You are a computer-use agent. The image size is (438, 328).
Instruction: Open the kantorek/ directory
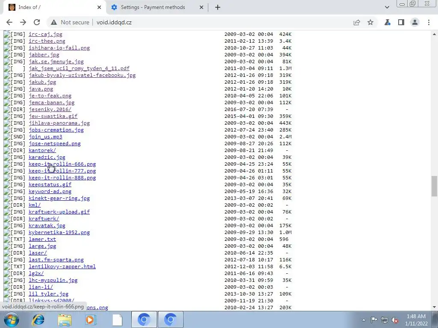click(x=42, y=150)
